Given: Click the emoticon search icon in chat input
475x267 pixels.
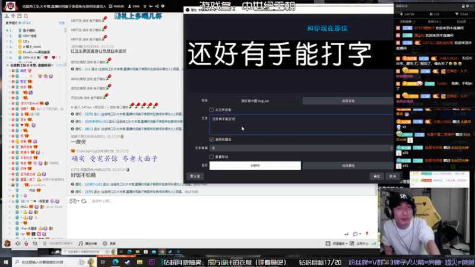Looking at the screenshot, I should [84, 201].
